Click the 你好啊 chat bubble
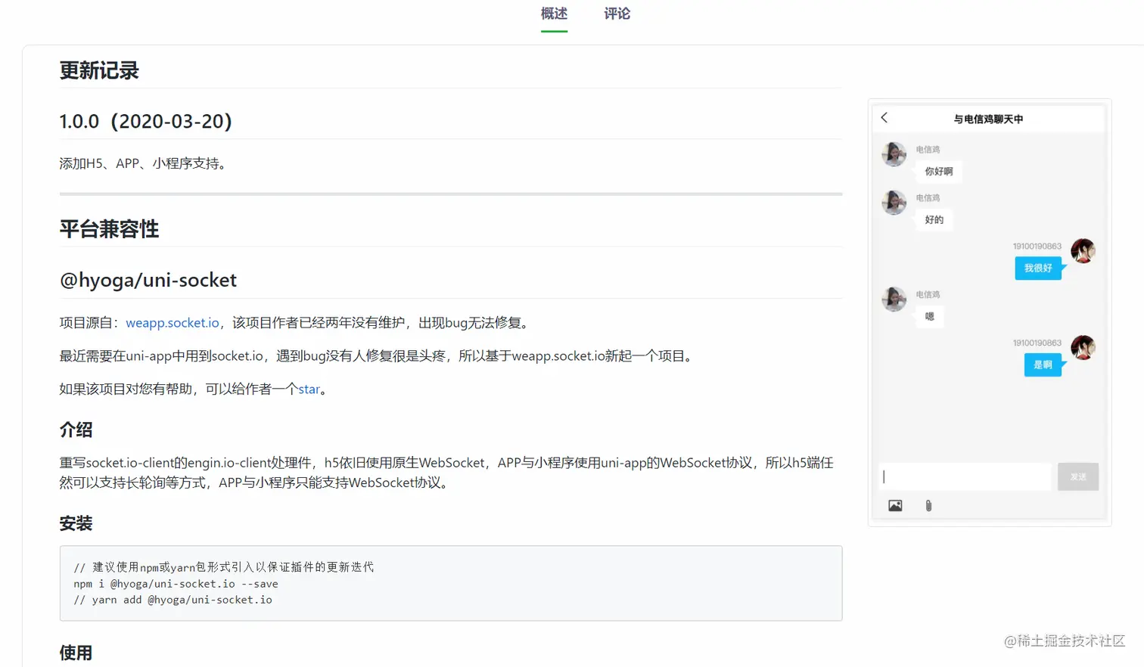 (x=938, y=172)
